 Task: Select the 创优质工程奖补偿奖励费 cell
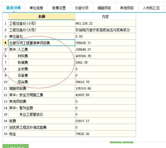click(x=42, y=127)
